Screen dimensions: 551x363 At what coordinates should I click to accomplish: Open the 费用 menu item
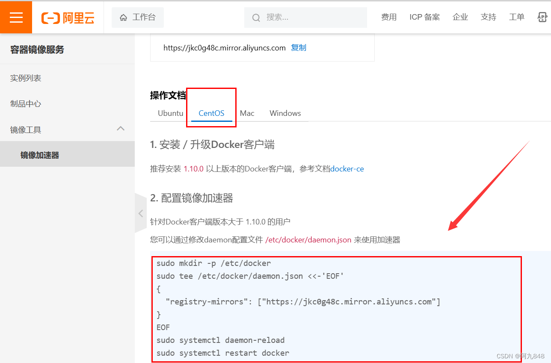click(389, 17)
